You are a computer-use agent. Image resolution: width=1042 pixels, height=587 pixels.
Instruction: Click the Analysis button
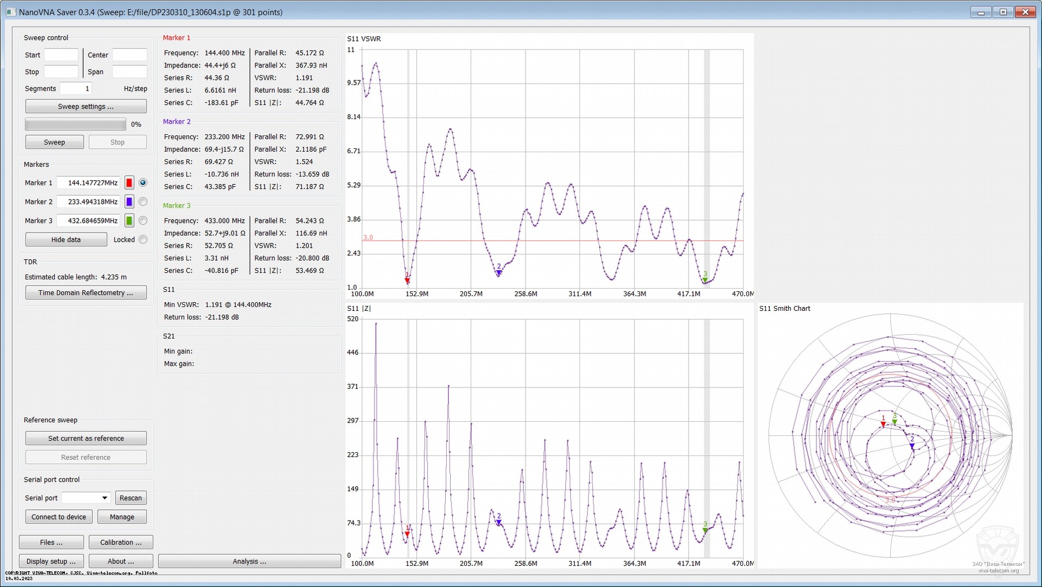(x=249, y=561)
